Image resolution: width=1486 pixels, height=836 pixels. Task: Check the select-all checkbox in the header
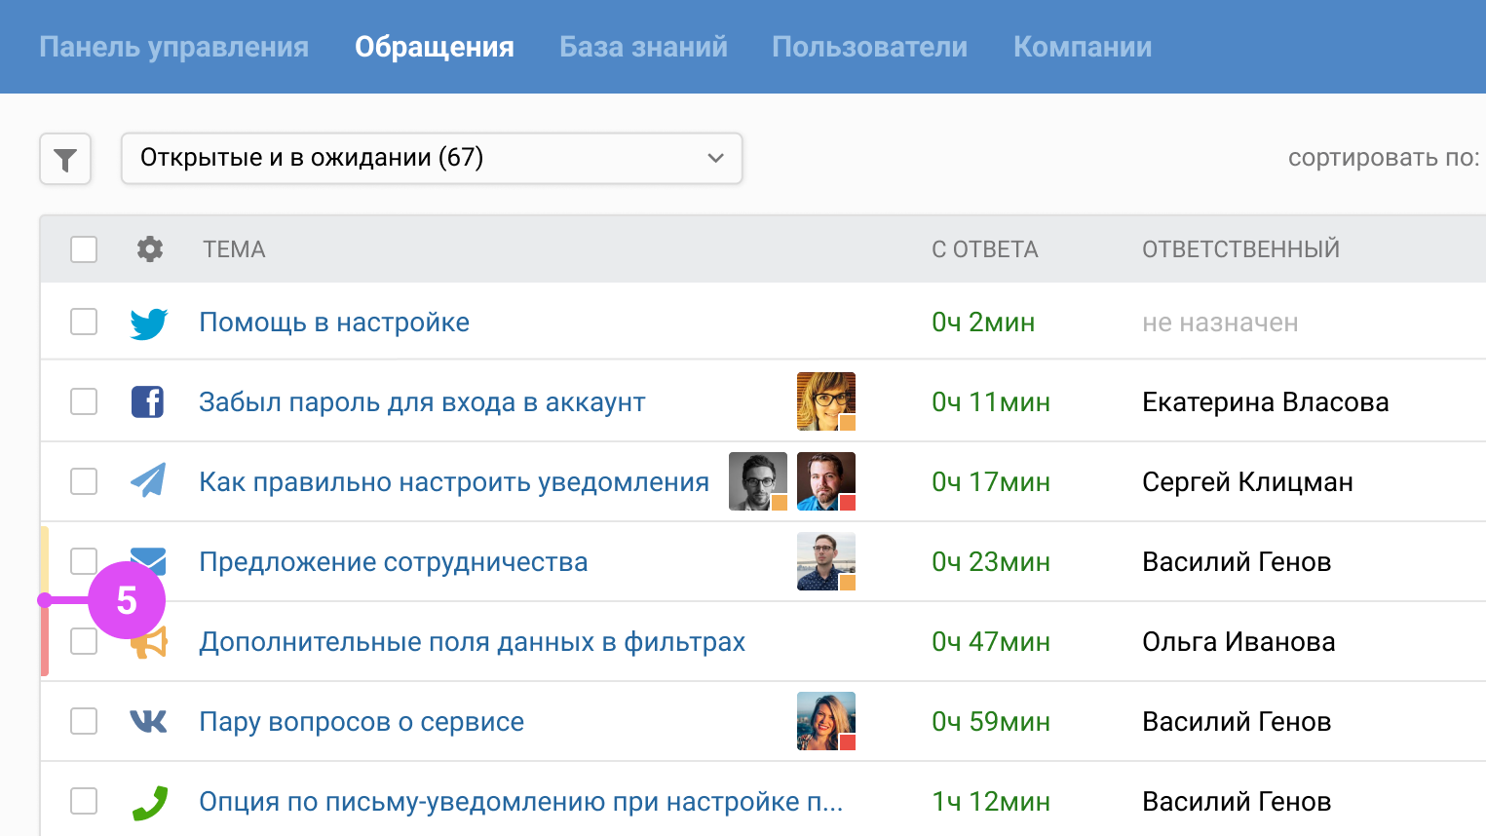[x=84, y=249]
